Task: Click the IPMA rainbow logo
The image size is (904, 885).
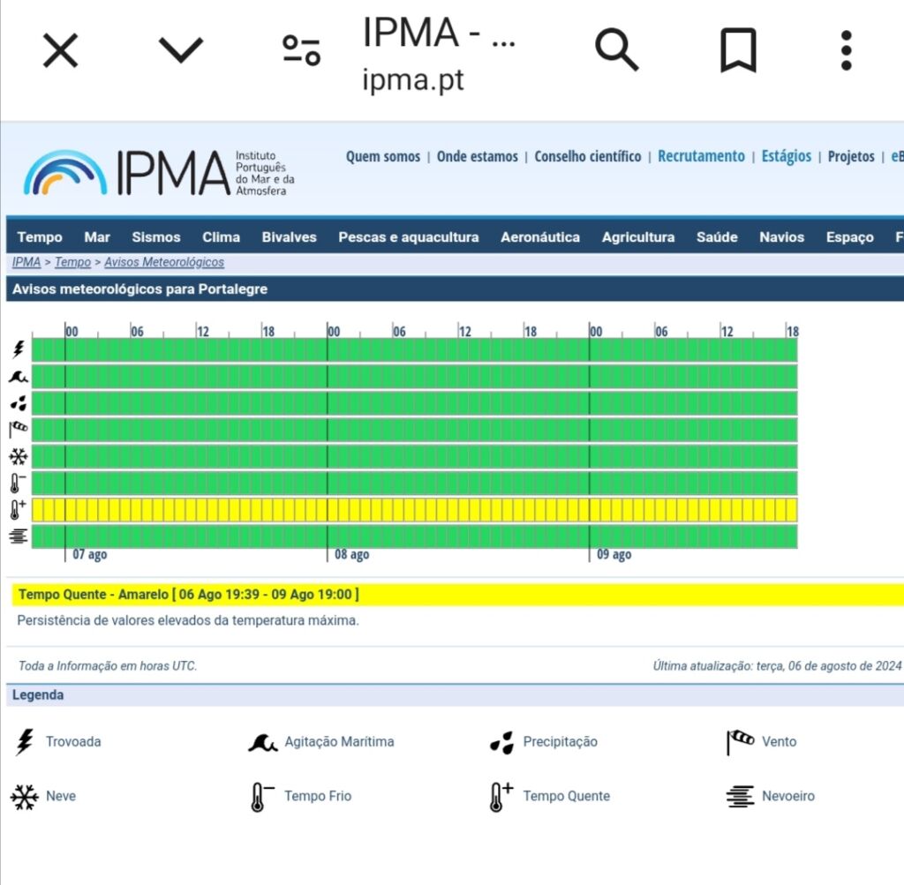Action: point(66,172)
